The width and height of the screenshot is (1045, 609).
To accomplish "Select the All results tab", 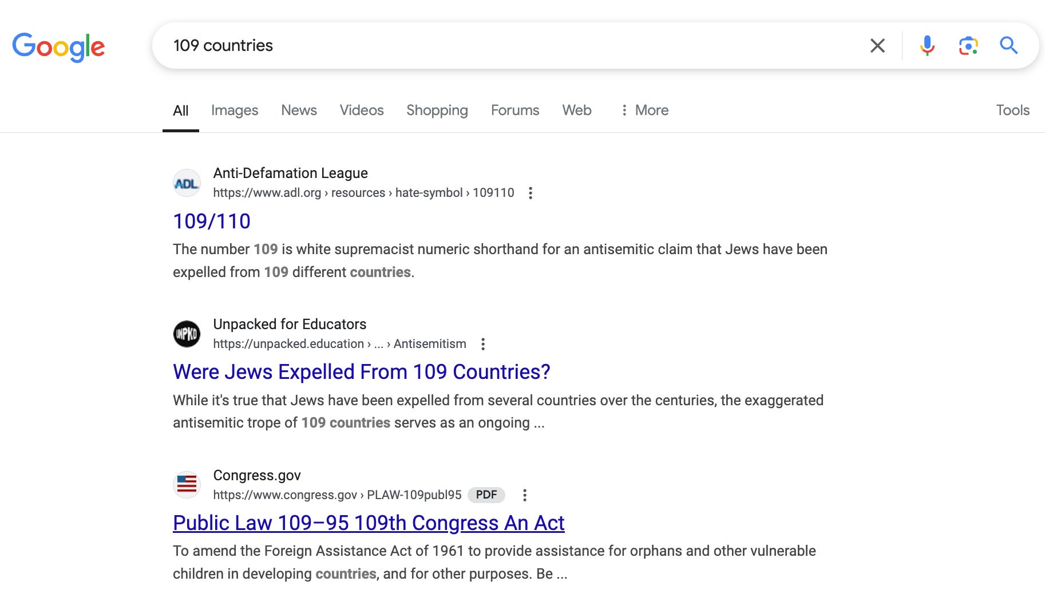I will 181,110.
